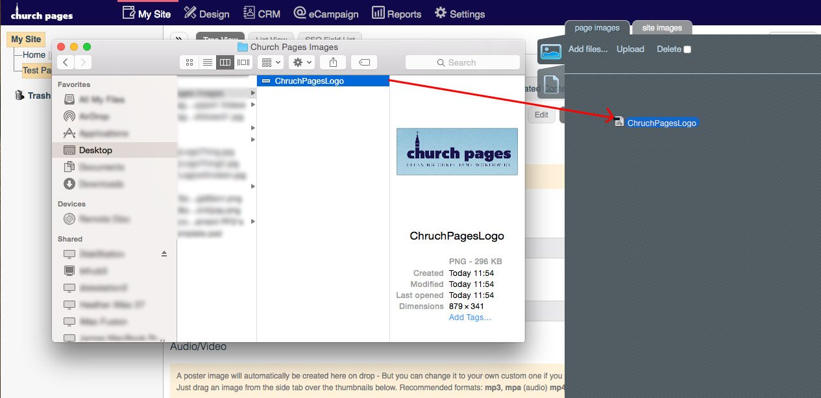Viewport: 821px width, 398px height.
Task: Switch to the page images tab
Action: pos(597,28)
